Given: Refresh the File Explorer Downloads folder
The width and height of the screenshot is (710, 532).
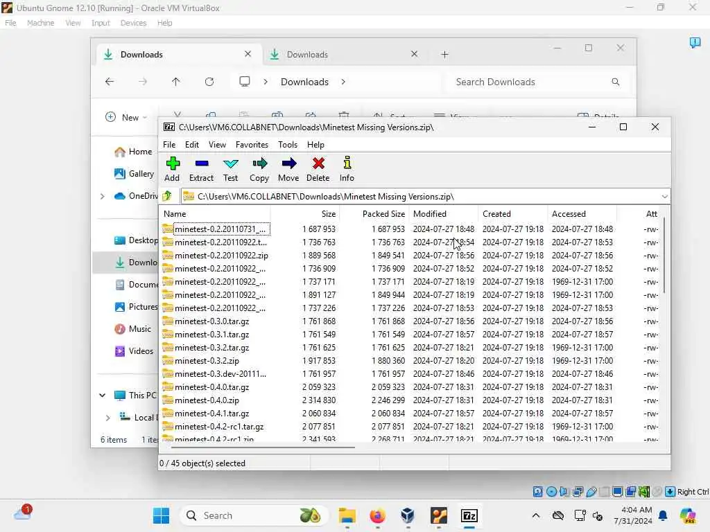Looking at the screenshot, I should coord(209,82).
